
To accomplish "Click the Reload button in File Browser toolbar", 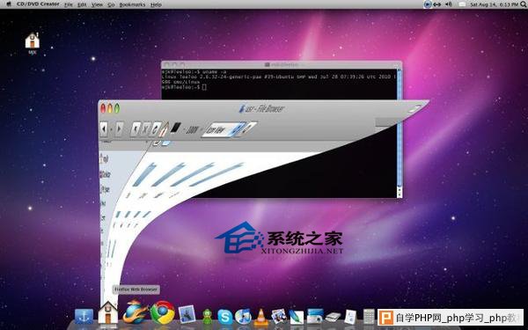I will coord(156,129).
